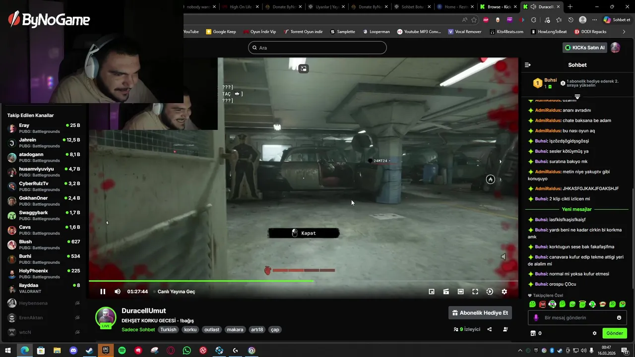Click the Turkish tag
The width and height of the screenshot is (635, 357).
pos(168,329)
